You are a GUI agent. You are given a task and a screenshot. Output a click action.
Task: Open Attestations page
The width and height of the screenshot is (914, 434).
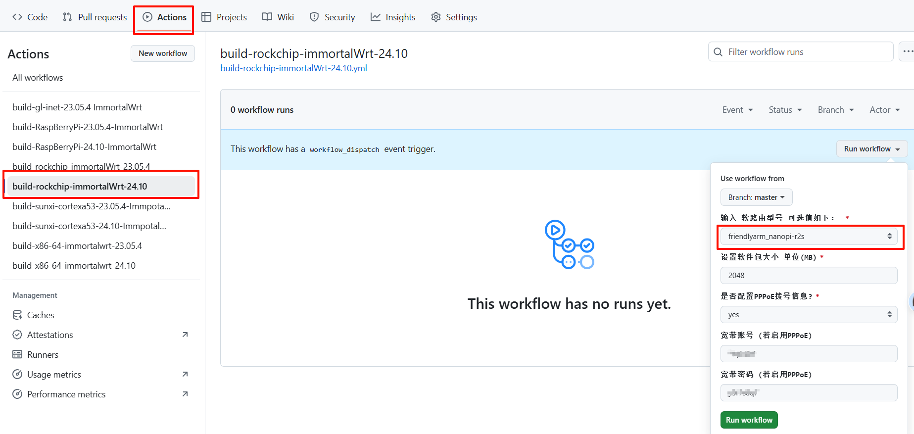(50, 335)
